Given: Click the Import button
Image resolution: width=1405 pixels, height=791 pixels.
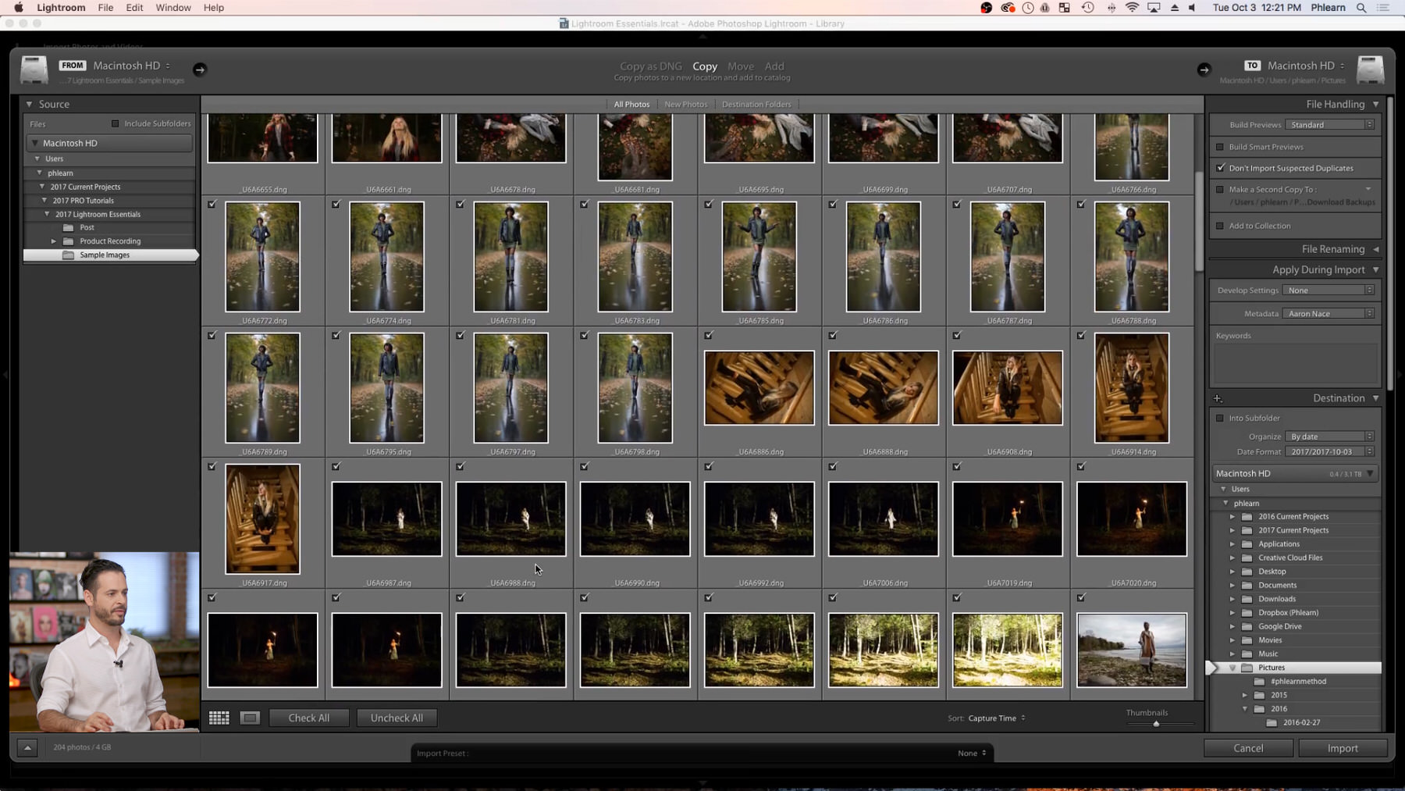Looking at the screenshot, I should point(1343,748).
